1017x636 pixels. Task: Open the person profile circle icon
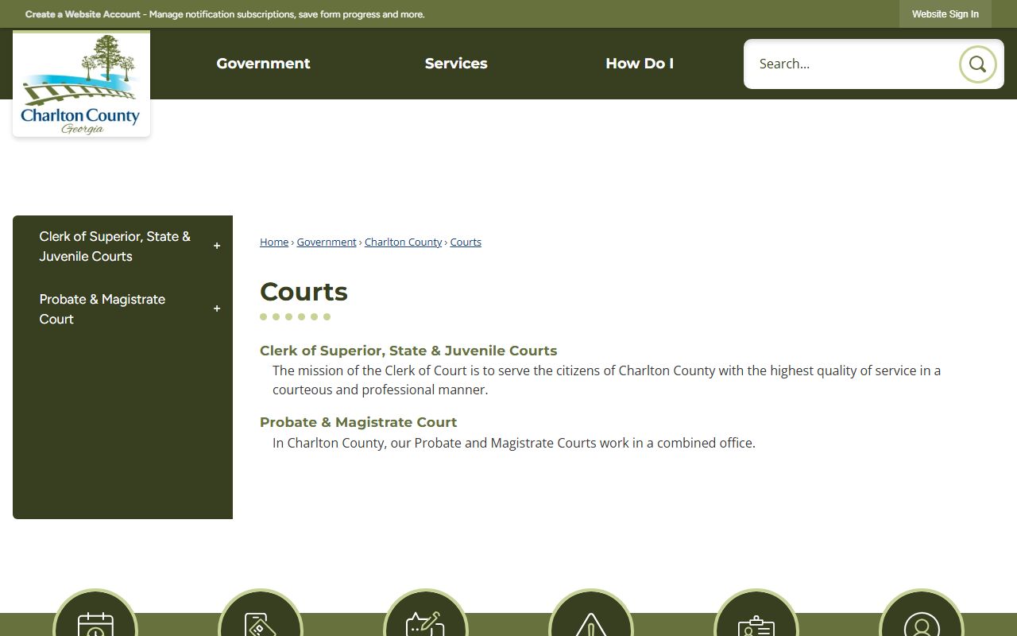tap(922, 613)
